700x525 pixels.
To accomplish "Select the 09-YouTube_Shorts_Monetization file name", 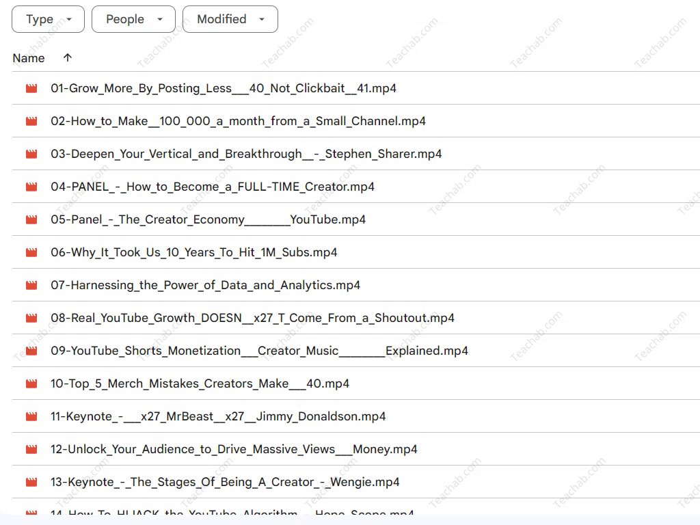I will (x=259, y=351).
